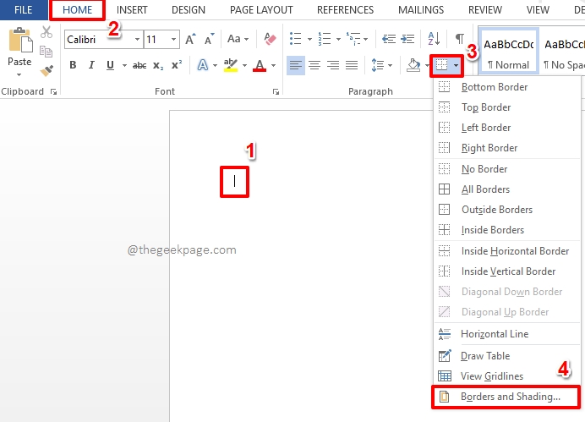Open numbering library dropdown arrow

pyautogui.click(x=338, y=39)
